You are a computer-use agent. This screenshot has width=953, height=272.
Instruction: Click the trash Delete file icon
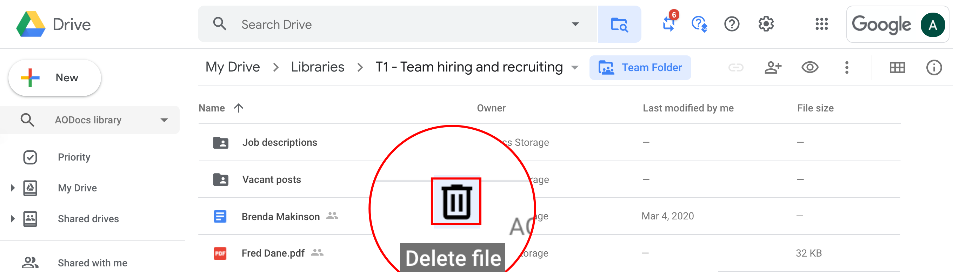tap(456, 202)
